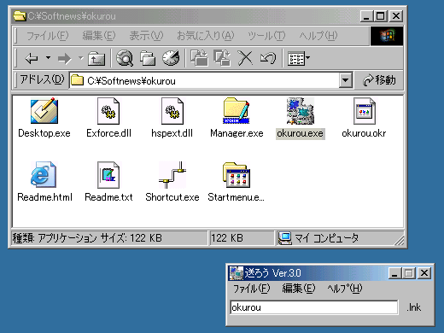Minimize the Explorer okurou window
The height and width of the screenshot is (333, 444).
(x=367, y=16)
